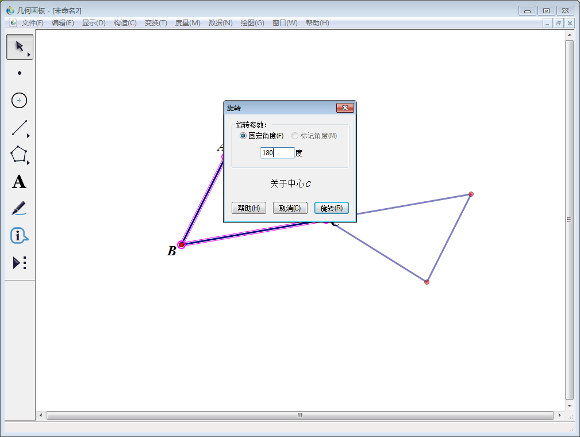Click the vertical scrollbar thumb
This screenshot has height=437, width=580.
[570, 220]
